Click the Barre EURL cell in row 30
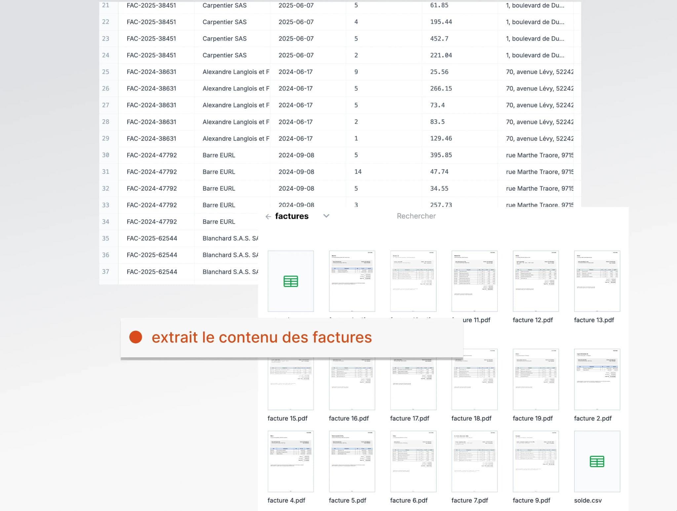677x511 pixels. coord(219,155)
